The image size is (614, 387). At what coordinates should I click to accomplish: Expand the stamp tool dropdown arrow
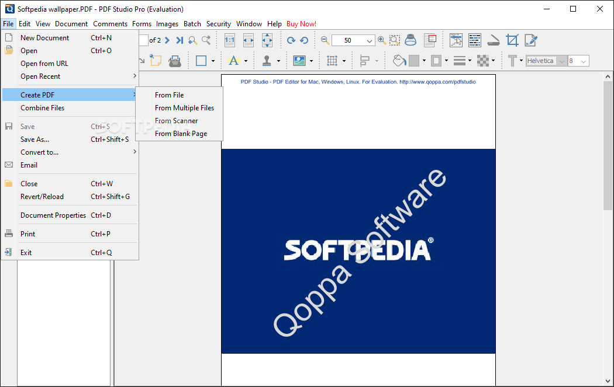pos(278,61)
